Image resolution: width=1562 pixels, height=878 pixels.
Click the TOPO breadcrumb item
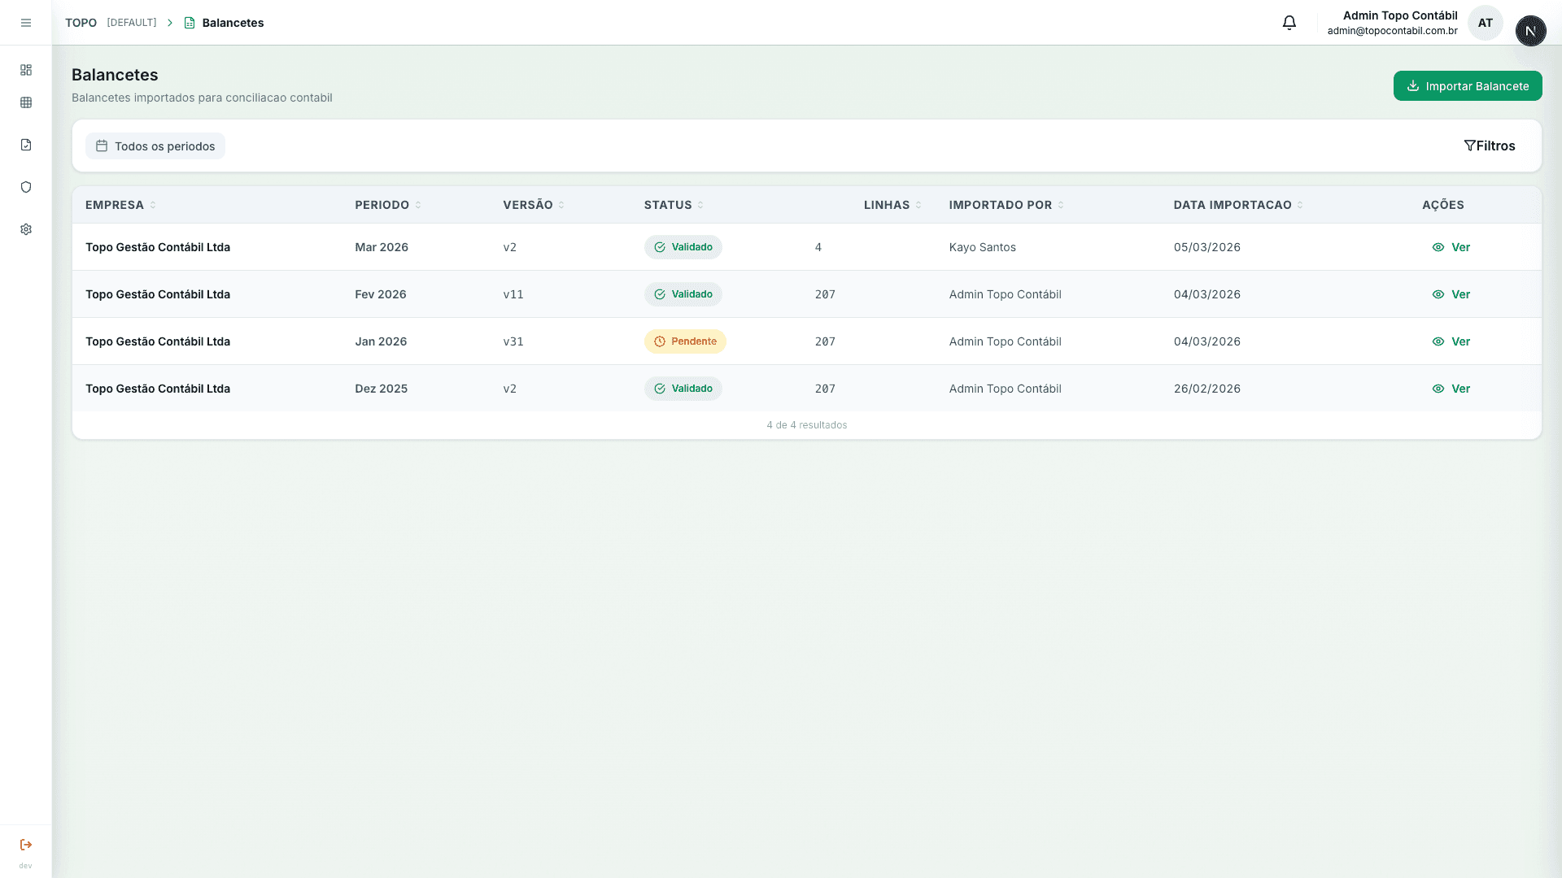[81, 23]
